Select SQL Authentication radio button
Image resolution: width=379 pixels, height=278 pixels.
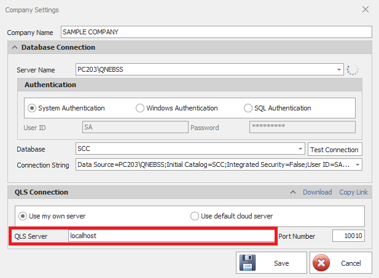[248, 108]
